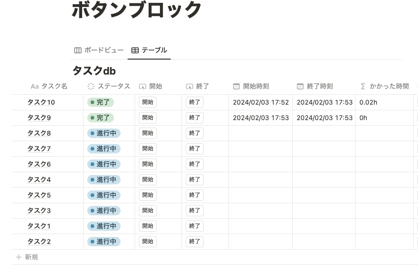Click the Aa text icon in タスク名 header
418x266 pixels.
click(x=35, y=86)
